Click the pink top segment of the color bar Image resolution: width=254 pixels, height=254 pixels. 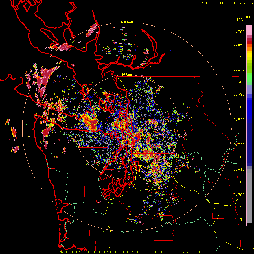249,30
